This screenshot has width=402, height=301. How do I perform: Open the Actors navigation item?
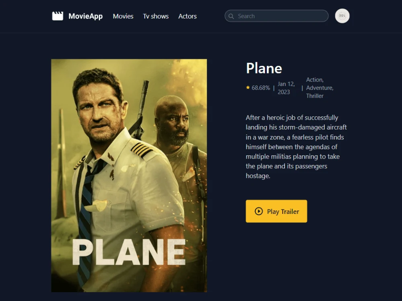coord(187,16)
